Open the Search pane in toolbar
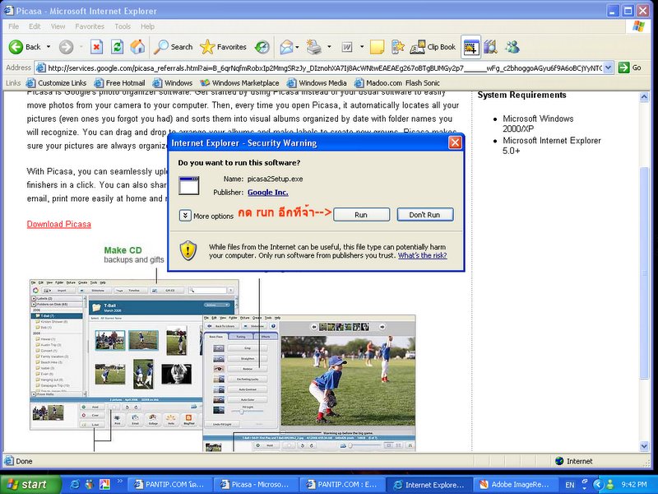Viewport: 658px width, 494px height. click(173, 47)
